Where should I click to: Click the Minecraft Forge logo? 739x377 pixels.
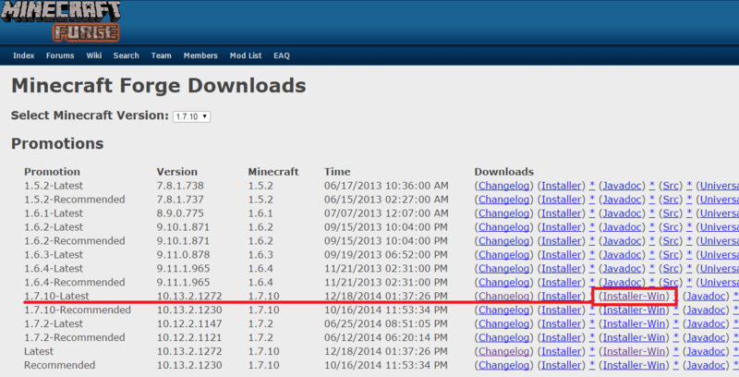pos(60,21)
